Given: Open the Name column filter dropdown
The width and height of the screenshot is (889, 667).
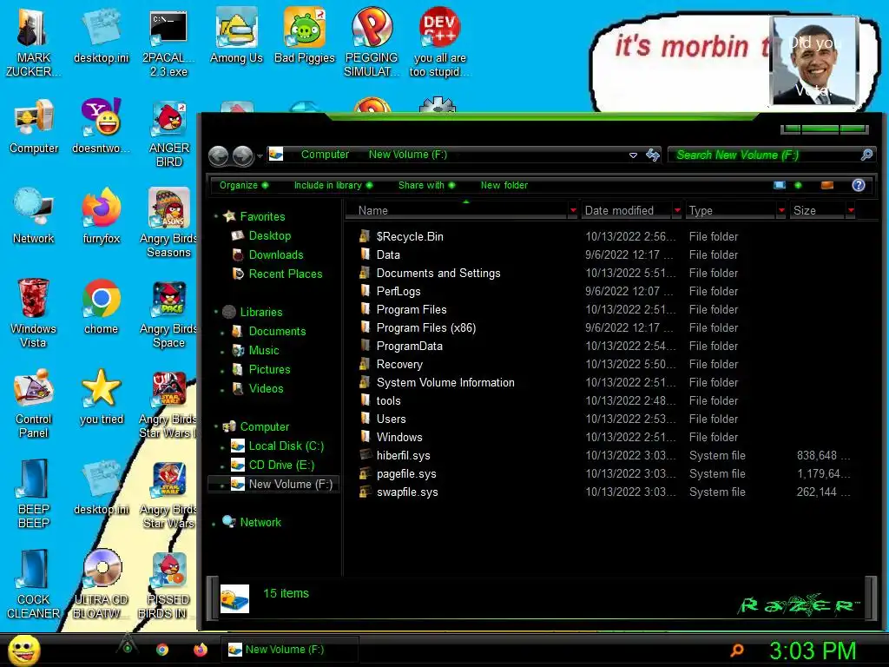Looking at the screenshot, I should [x=573, y=210].
